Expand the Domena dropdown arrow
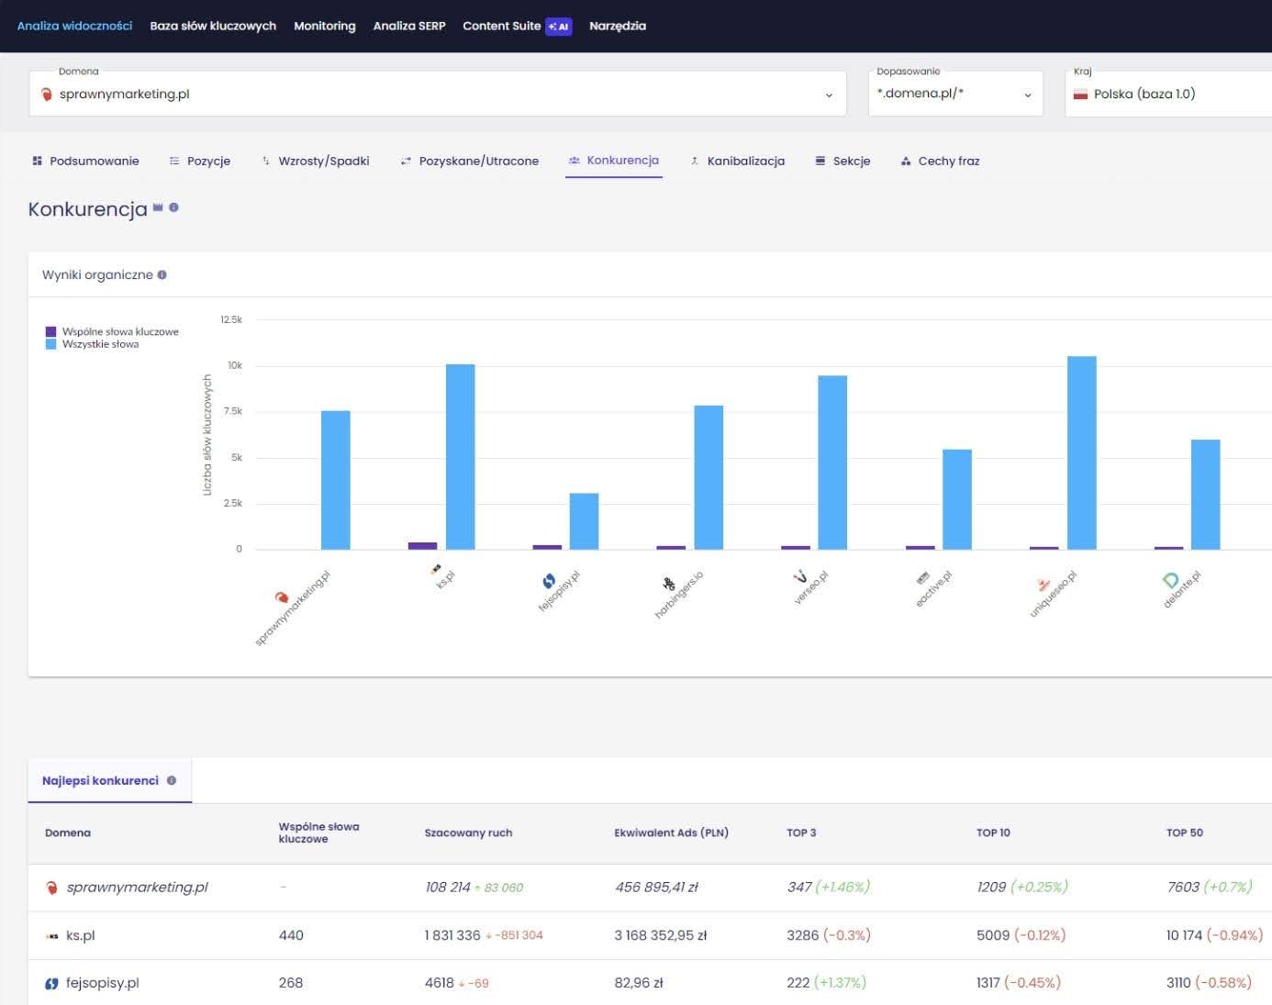The image size is (1272, 1005). click(x=829, y=95)
